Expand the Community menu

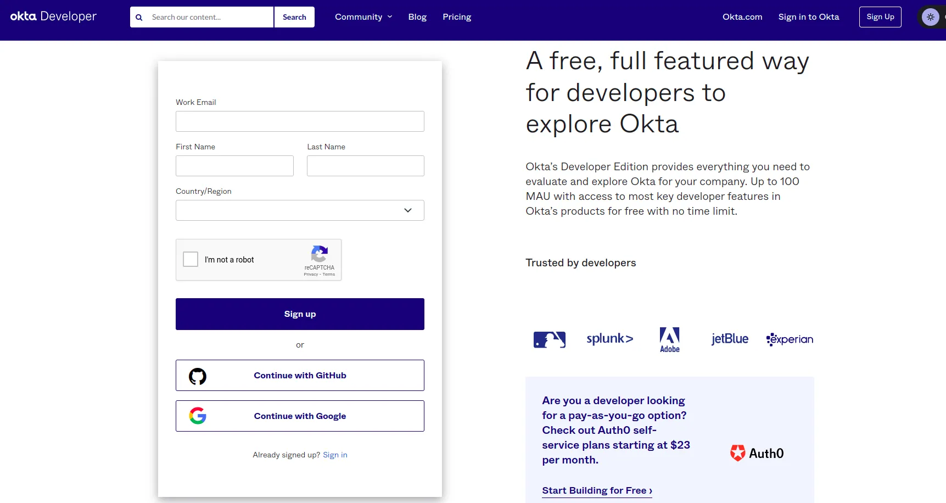click(363, 17)
